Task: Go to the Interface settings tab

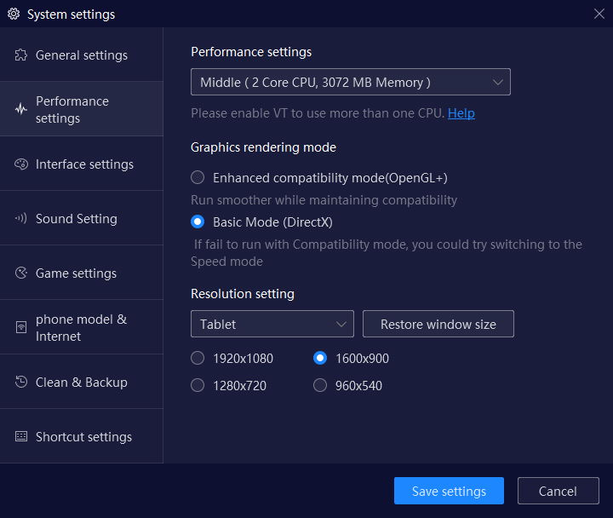Action: click(82, 164)
